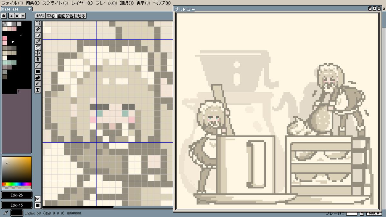Image resolution: width=386 pixels, height=217 pixels.
Task: Click the 100% zoom button
Action: point(40,15)
